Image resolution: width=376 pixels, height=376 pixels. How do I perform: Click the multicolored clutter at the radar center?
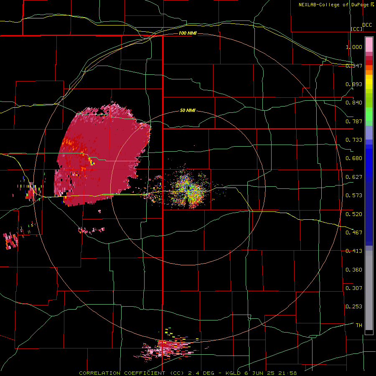(188, 188)
